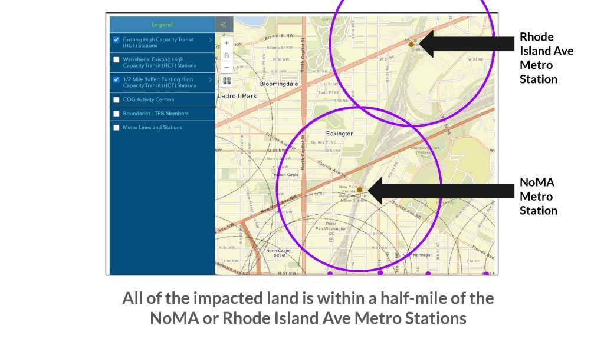
Task: Click the Eckington neighborhood label
Action: tap(340, 134)
